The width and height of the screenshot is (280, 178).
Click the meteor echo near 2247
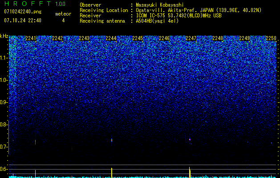click(190, 139)
